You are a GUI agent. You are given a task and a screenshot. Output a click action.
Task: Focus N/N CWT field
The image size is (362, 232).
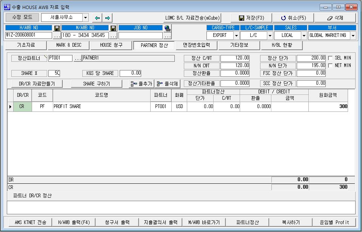pos(235,66)
